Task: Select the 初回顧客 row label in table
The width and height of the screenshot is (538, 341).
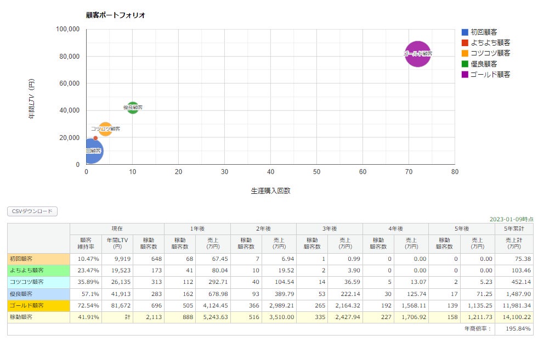Action: coord(39,259)
